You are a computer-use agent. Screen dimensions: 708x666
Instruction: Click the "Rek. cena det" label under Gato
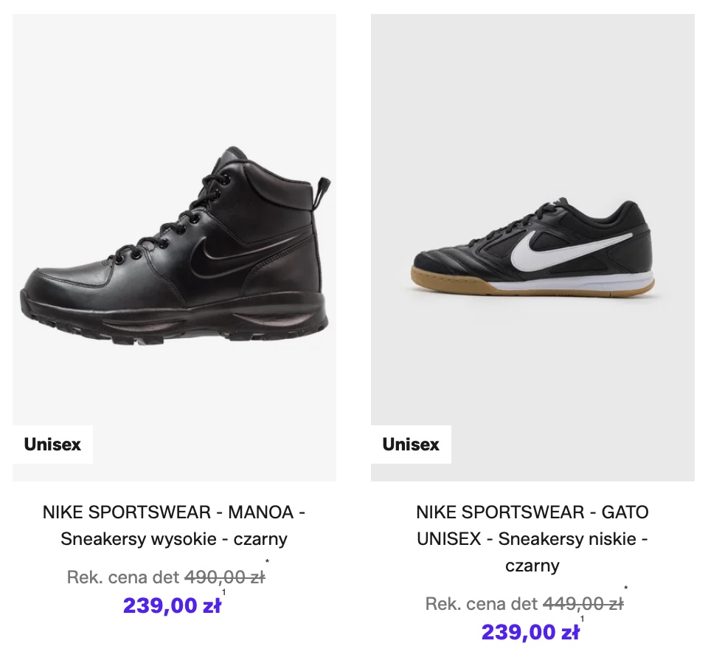point(482,603)
